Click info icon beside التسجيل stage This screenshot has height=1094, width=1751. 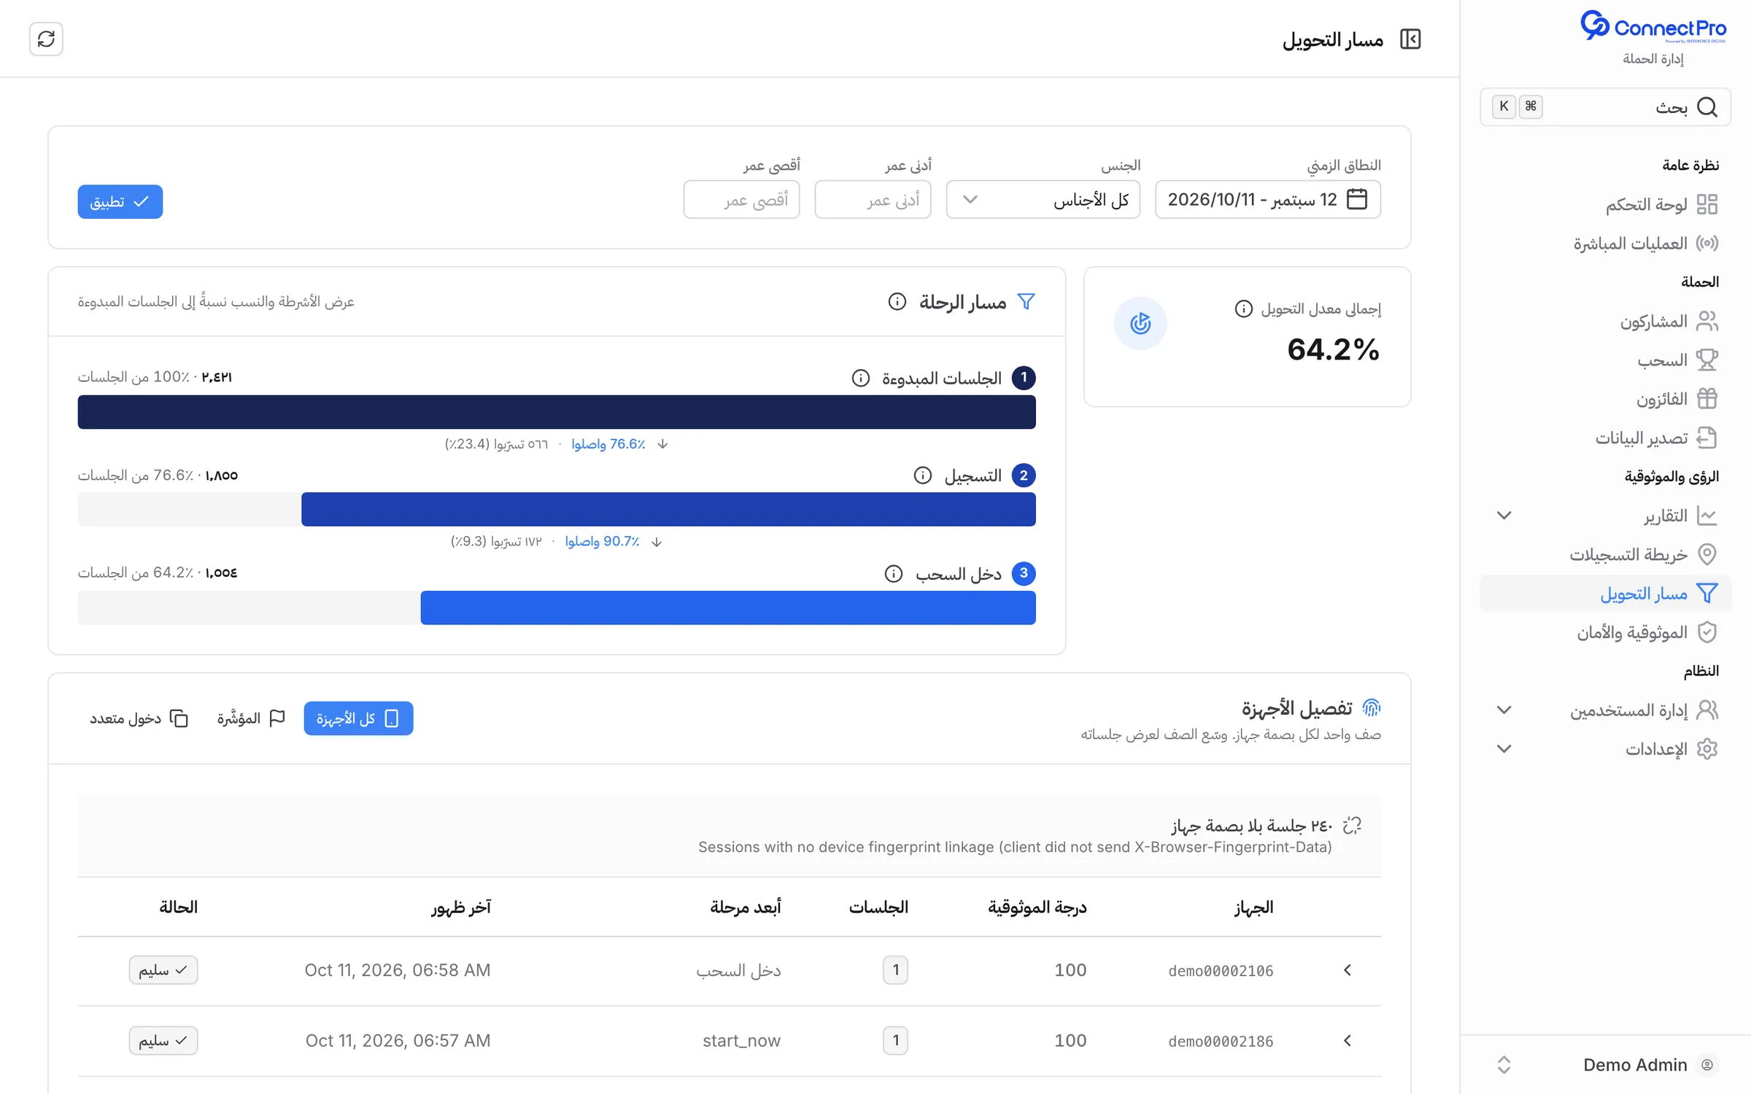coord(923,476)
